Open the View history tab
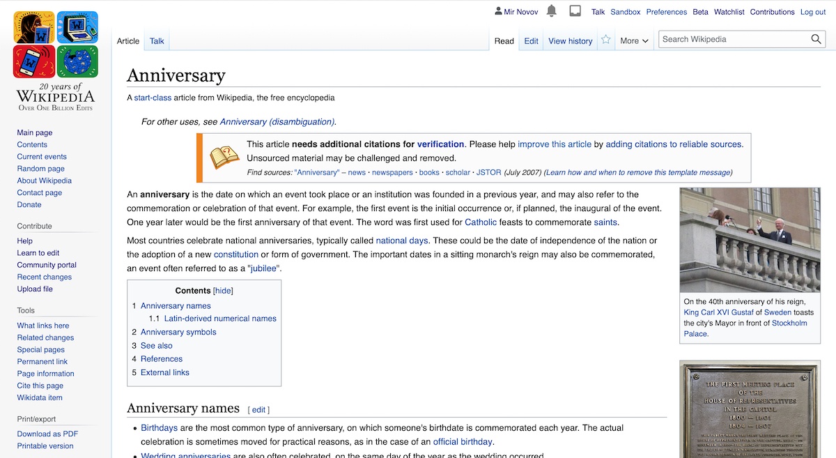This screenshot has width=836, height=458. [x=569, y=40]
